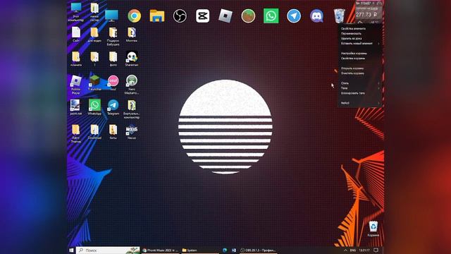This screenshot has width=451, height=254.
Task: Open the Edge icon on the taskbar
Action: (x=225, y=250)
